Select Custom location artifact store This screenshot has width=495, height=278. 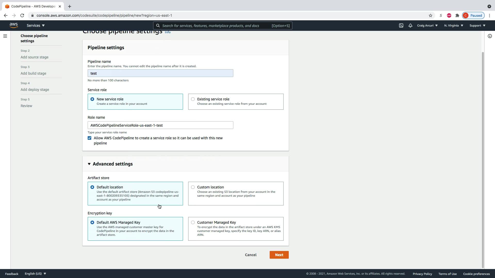click(x=193, y=187)
